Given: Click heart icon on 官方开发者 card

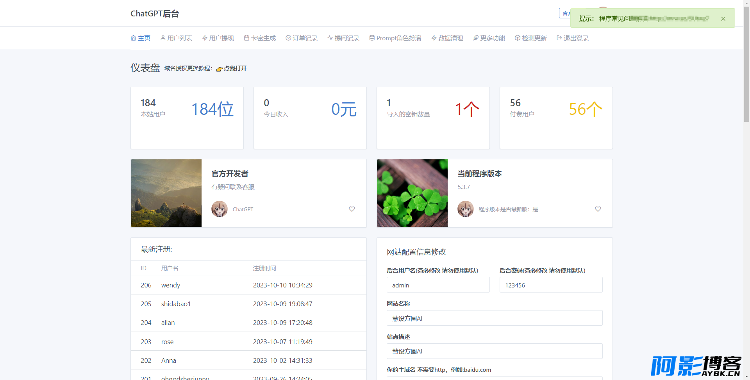Looking at the screenshot, I should [x=352, y=209].
